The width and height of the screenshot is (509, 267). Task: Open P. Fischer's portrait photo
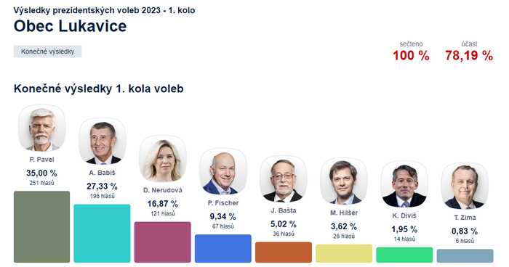(223, 171)
